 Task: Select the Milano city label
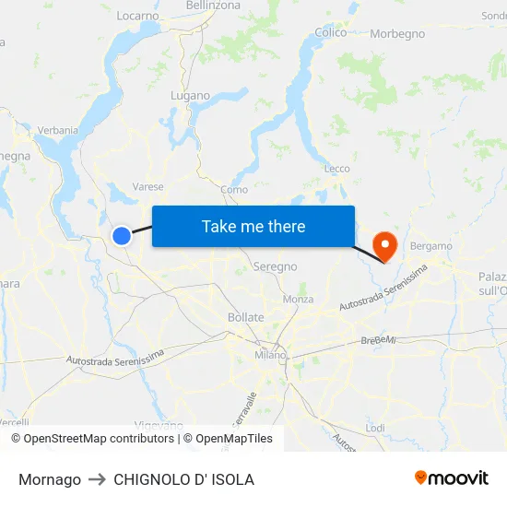coord(270,355)
